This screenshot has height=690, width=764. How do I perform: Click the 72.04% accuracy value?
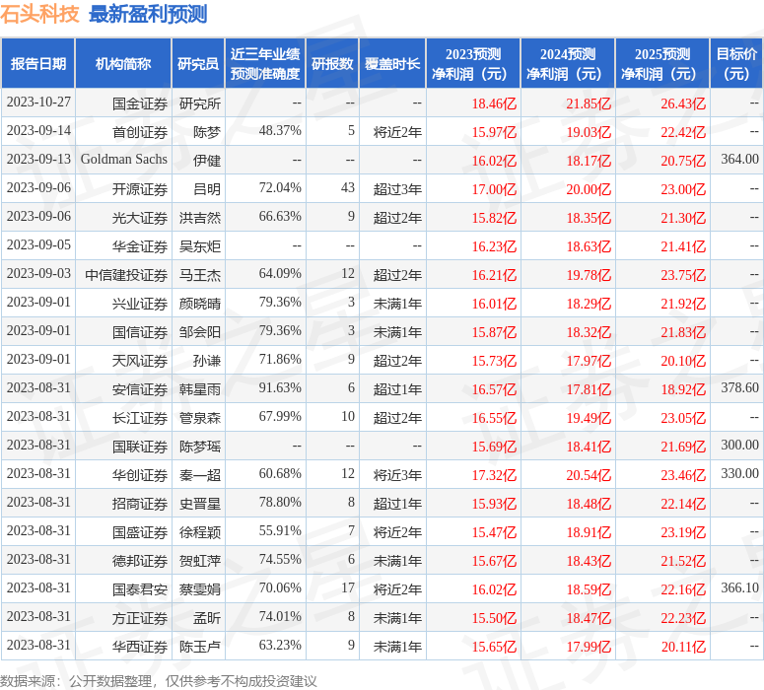tap(280, 187)
